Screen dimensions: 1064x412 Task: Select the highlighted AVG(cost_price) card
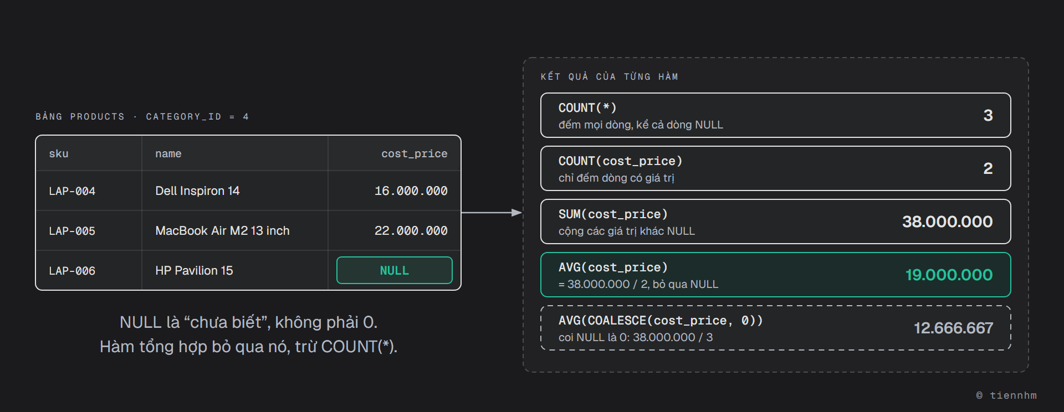(x=775, y=275)
